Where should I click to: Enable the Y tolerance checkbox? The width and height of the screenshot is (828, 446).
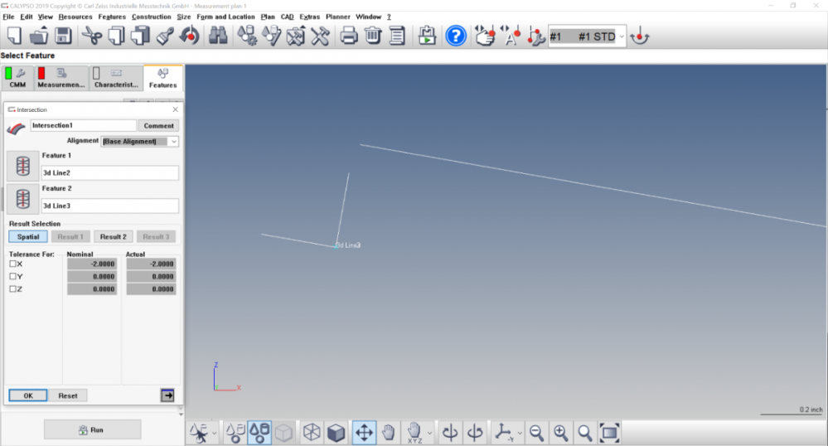pyautogui.click(x=13, y=276)
